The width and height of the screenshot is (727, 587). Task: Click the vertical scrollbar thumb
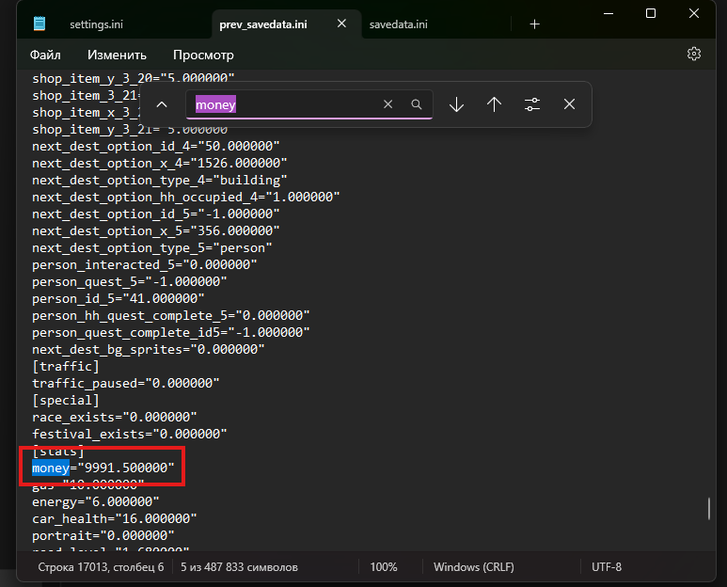pos(710,508)
